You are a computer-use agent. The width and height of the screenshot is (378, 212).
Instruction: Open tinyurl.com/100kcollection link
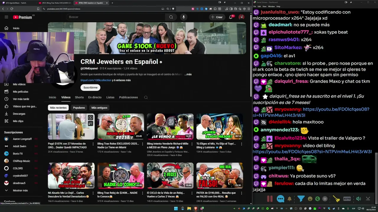(x=96, y=80)
